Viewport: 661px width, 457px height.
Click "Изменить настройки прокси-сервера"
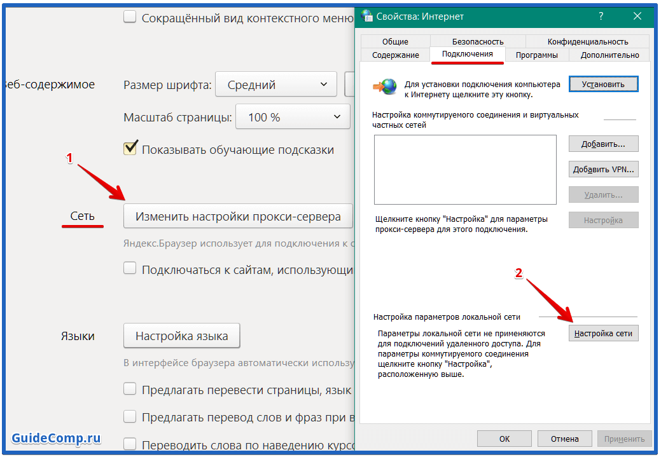(237, 215)
